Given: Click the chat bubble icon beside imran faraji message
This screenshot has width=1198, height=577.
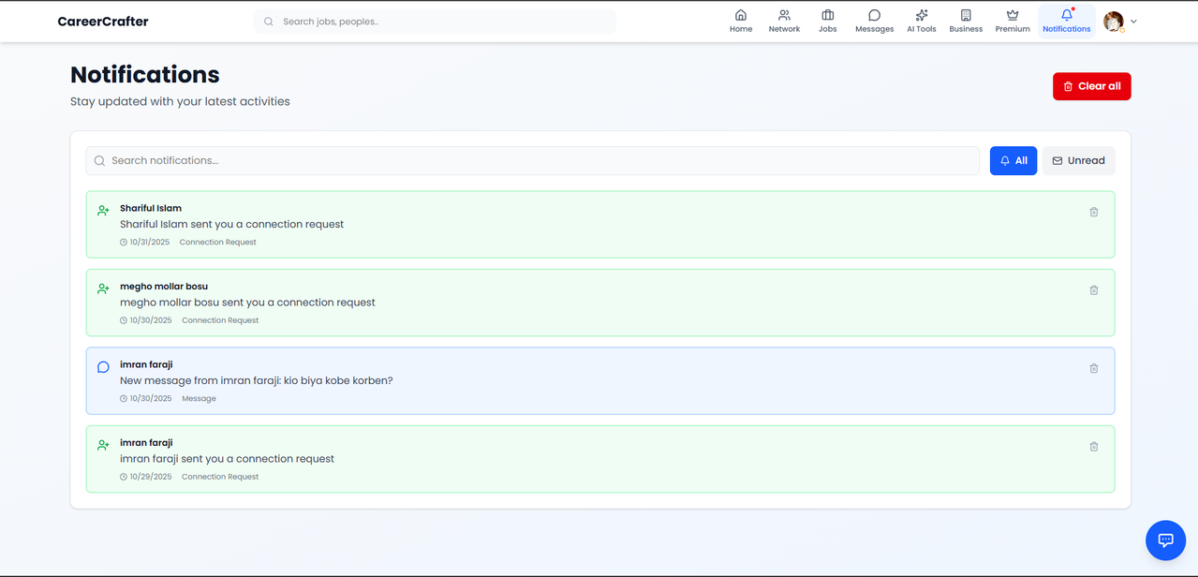Looking at the screenshot, I should coord(103,367).
